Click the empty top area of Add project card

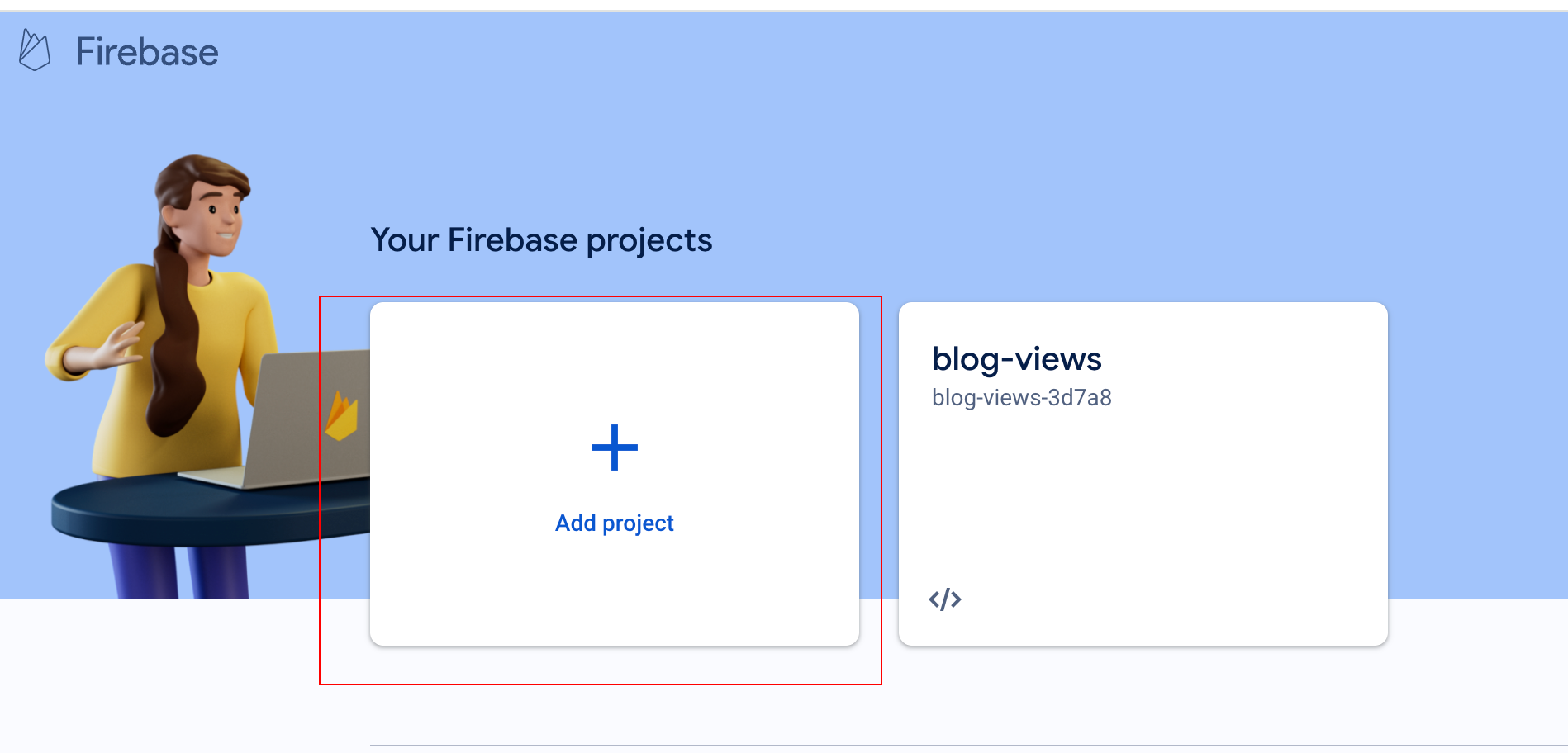point(615,355)
